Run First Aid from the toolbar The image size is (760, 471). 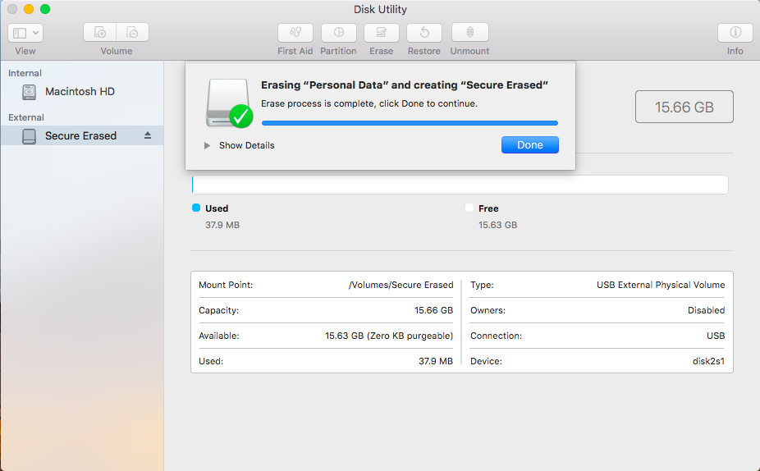(295, 33)
